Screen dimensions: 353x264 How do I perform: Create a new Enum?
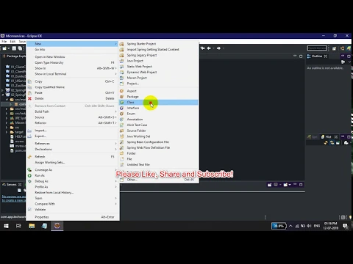(158, 114)
